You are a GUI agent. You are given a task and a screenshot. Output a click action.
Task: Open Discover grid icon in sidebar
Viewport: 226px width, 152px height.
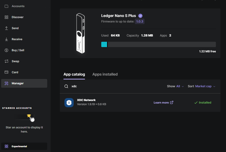coord(6,17)
